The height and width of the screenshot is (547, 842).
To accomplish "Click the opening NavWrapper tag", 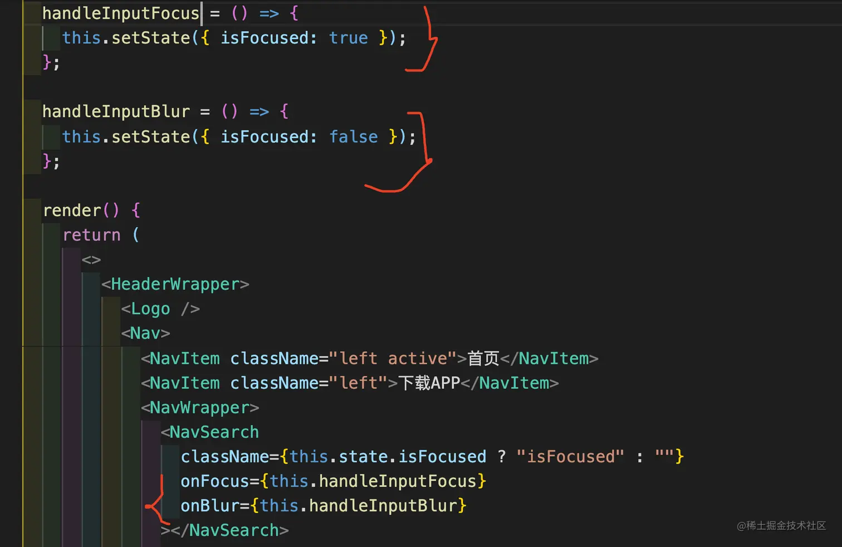I will pos(200,407).
